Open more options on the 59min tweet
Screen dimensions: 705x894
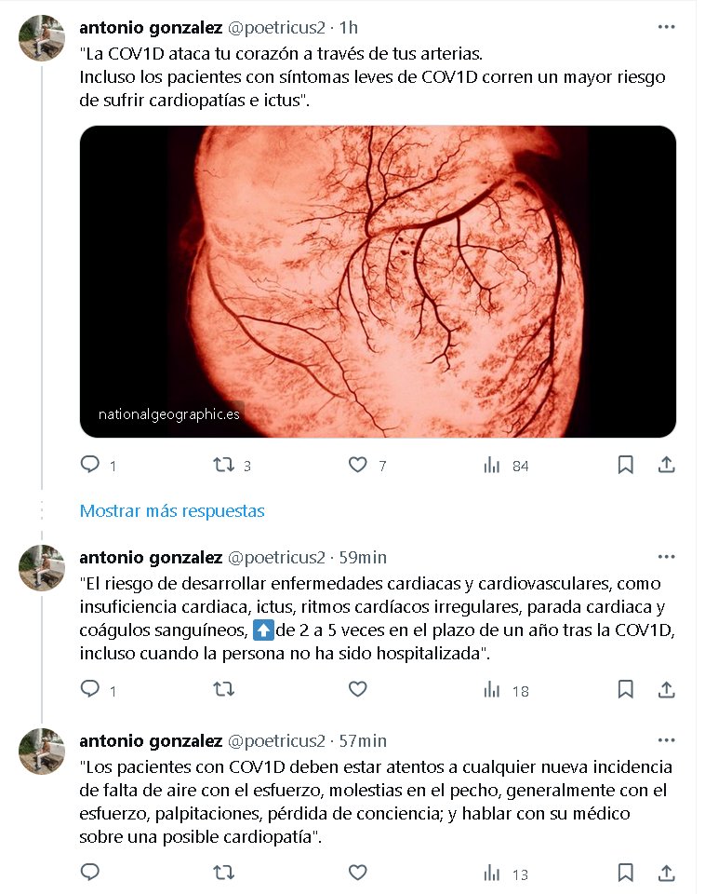tap(666, 557)
